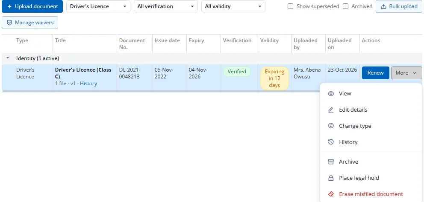Screen dimensions: 424x202
Task: Click the Expiring in 12 days badge
Action: (274, 78)
